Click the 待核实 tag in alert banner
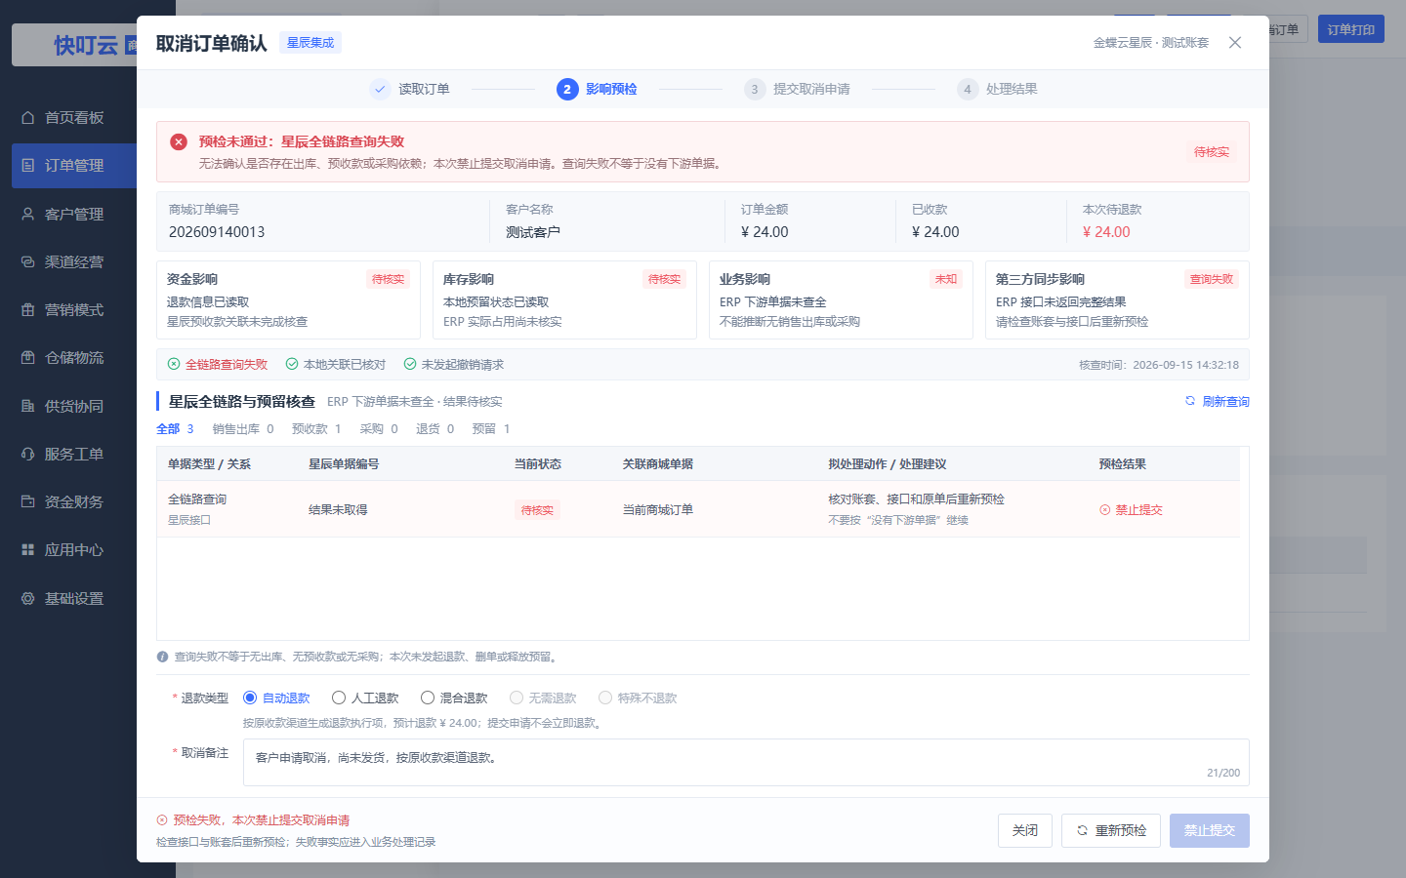This screenshot has width=1406, height=878. pos(1212,152)
